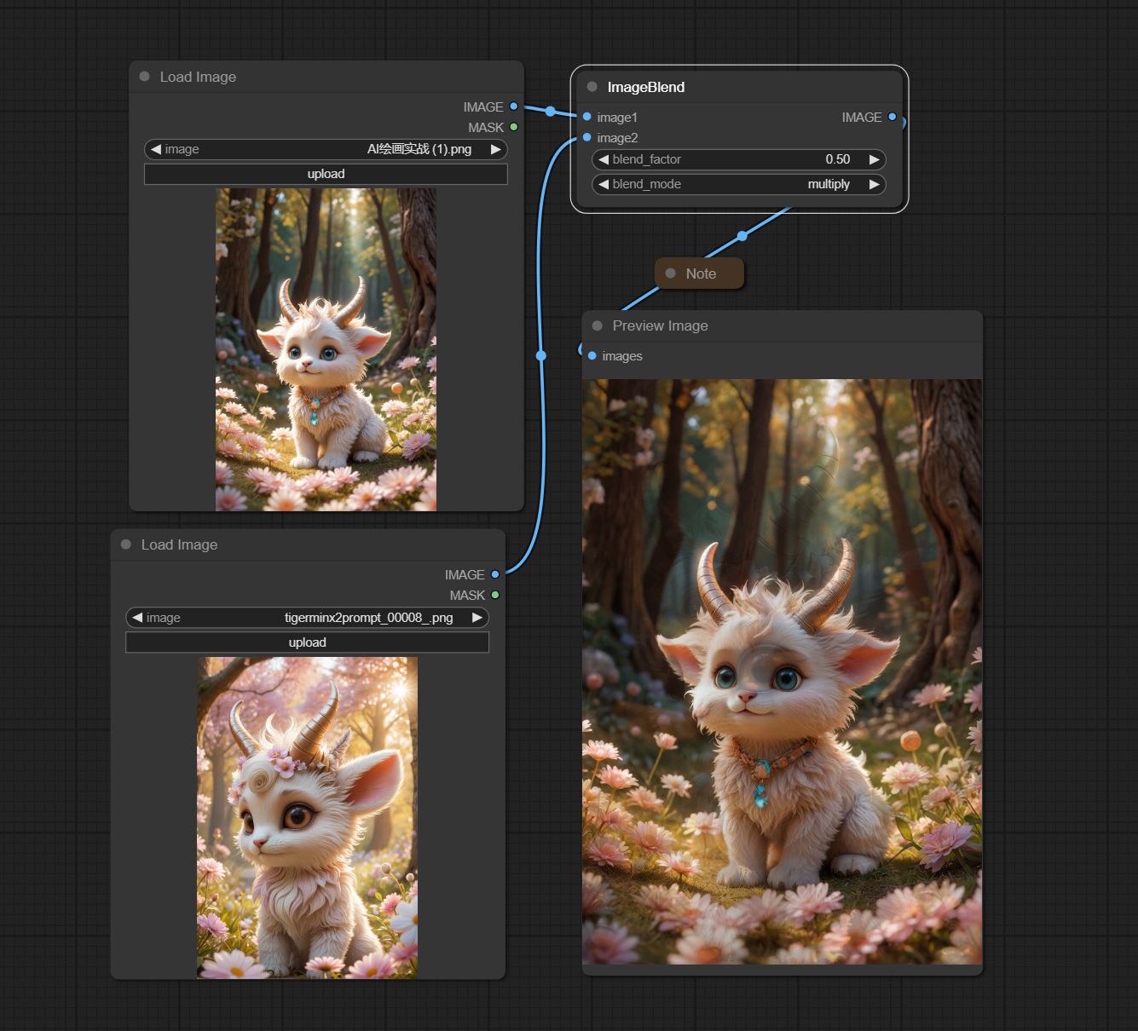
Task: Click the blended output image in Preview Image
Action: point(782,671)
